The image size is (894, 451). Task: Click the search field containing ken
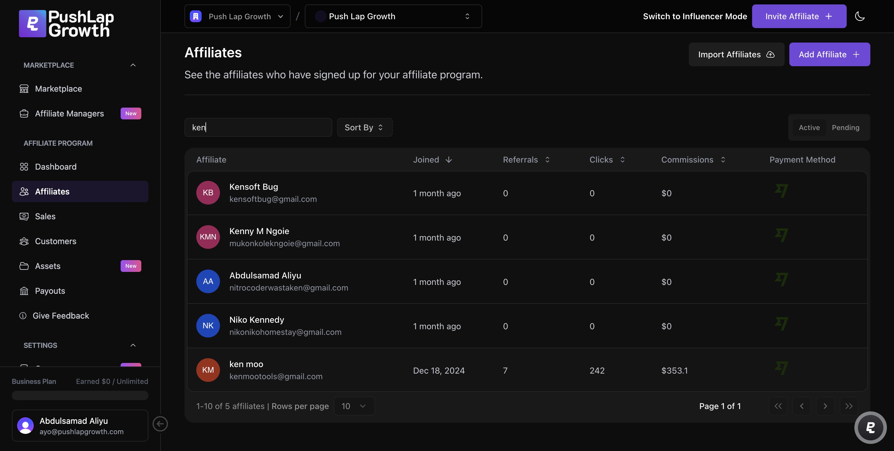258,127
